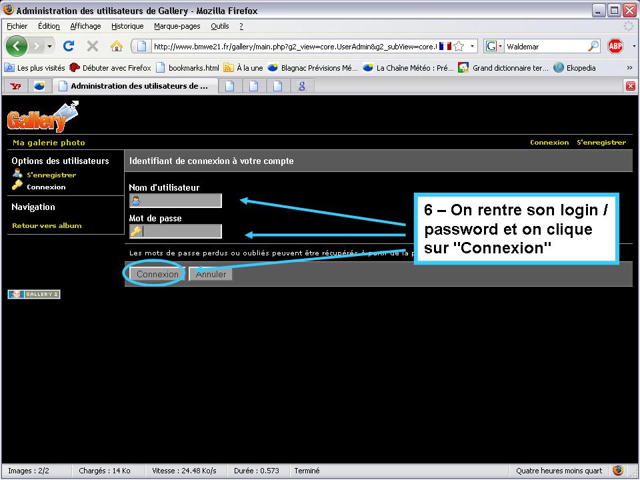Click the green back arrow button

[17, 46]
